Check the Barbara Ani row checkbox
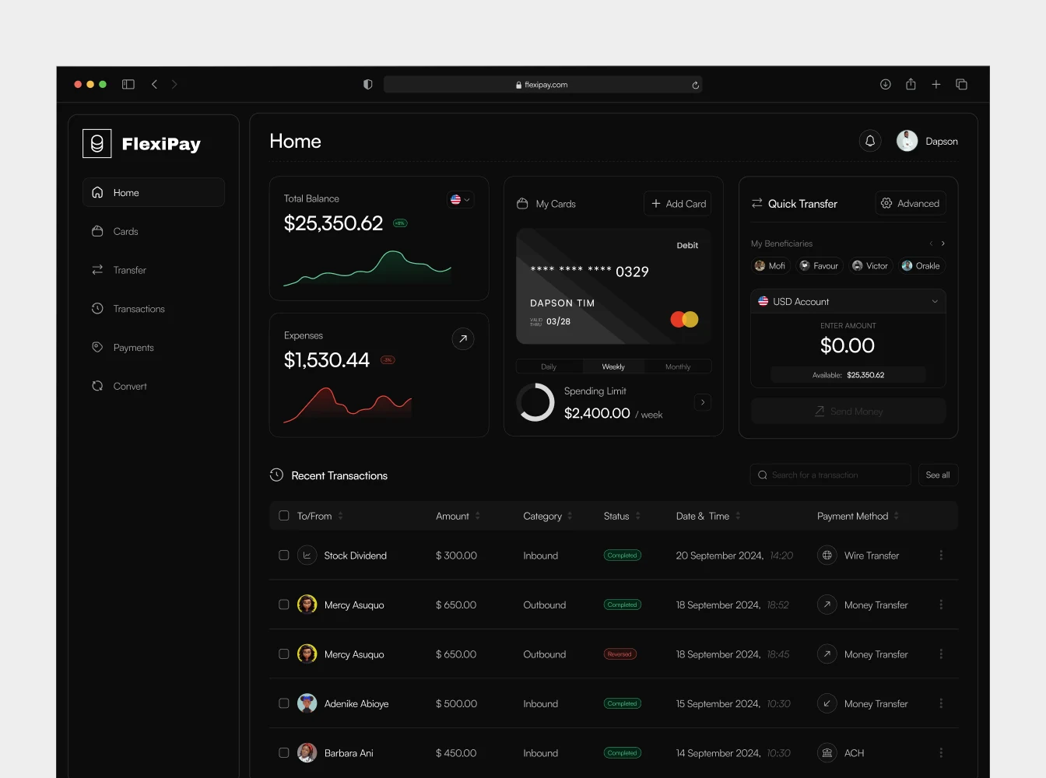This screenshot has height=778, width=1046. (x=284, y=753)
